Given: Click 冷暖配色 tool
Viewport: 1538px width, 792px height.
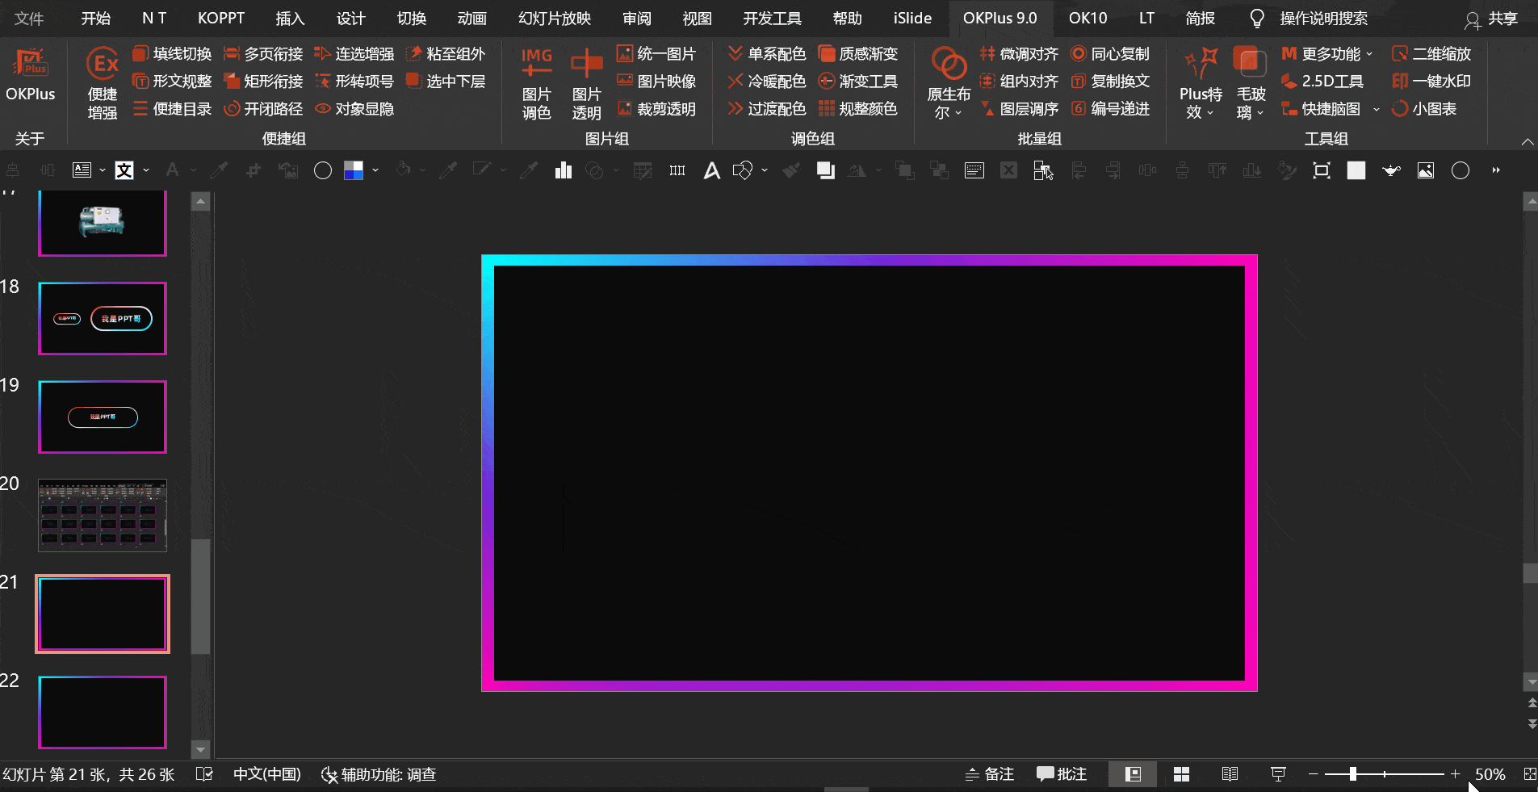Looking at the screenshot, I should [767, 82].
